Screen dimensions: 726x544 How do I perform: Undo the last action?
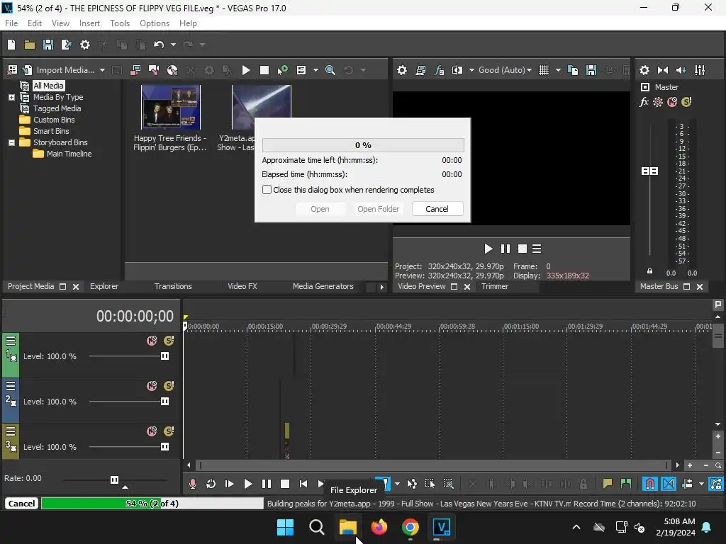coord(159,45)
